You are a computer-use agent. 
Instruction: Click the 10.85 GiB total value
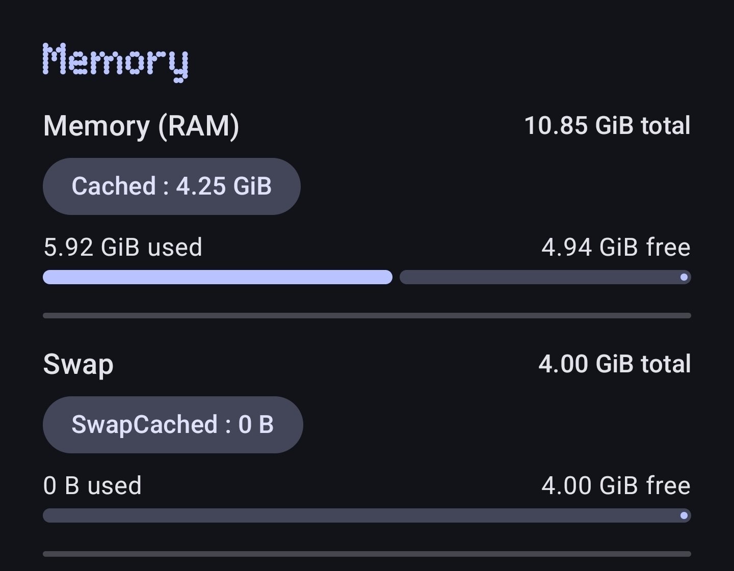click(607, 126)
